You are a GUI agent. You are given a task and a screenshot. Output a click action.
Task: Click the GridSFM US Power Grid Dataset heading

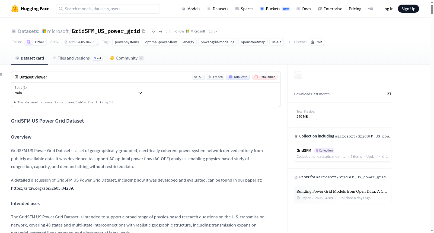(x=47, y=121)
